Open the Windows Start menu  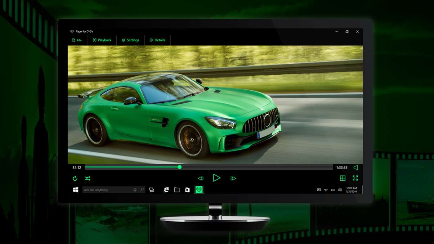(75, 189)
